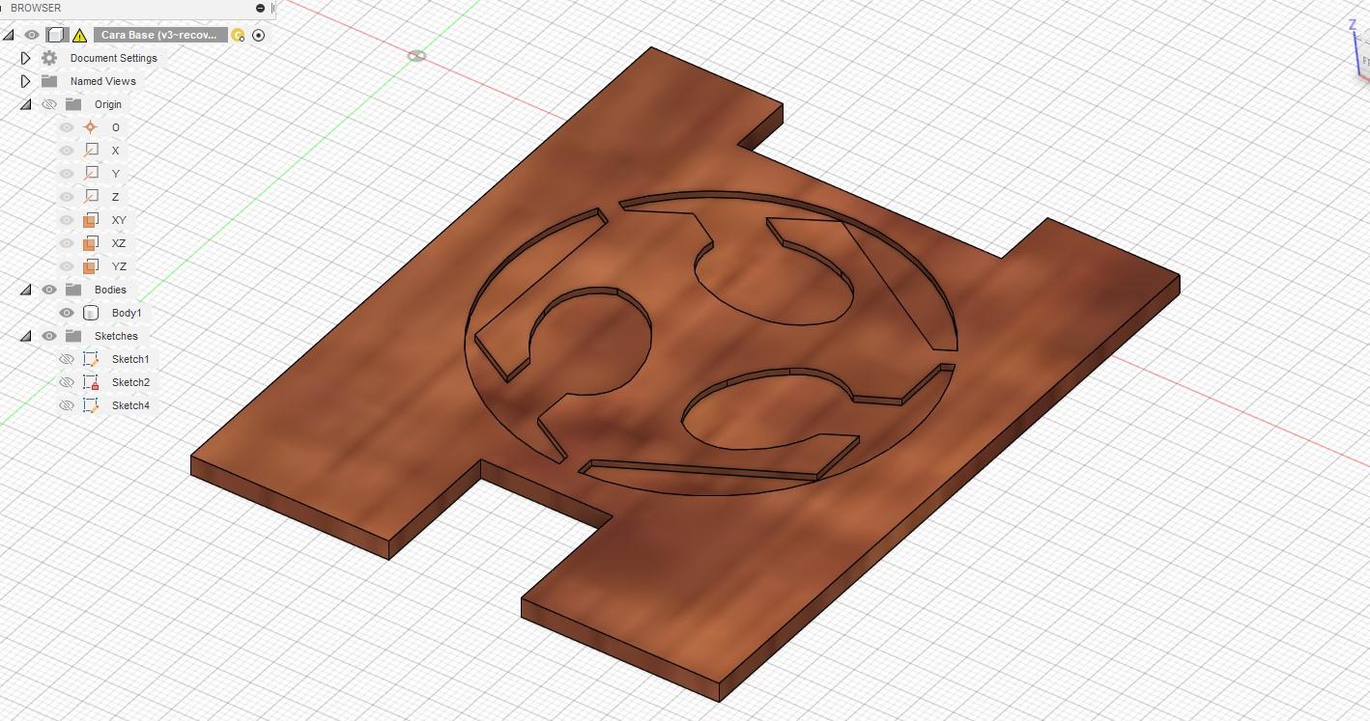Toggle the eye for the X axis
This screenshot has width=1370, height=721.
pyautogui.click(x=67, y=151)
